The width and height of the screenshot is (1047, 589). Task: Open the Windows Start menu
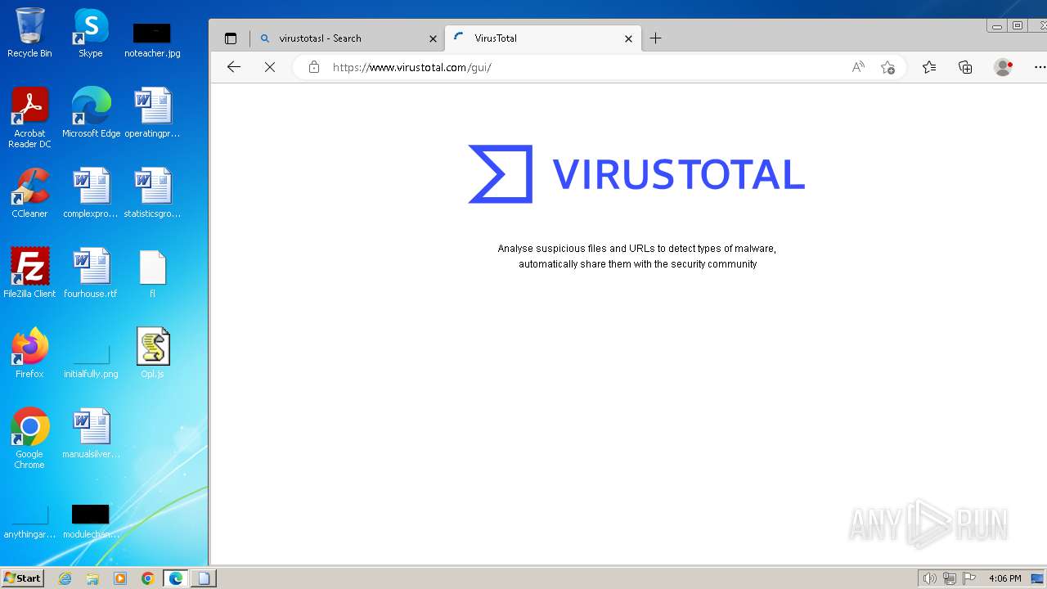click(23, 578)
